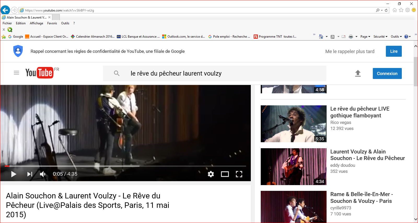Viewport: 418px width, 223px height.
Task: Open favorites with the star icon at top right
Action: (x=401, y=10)
